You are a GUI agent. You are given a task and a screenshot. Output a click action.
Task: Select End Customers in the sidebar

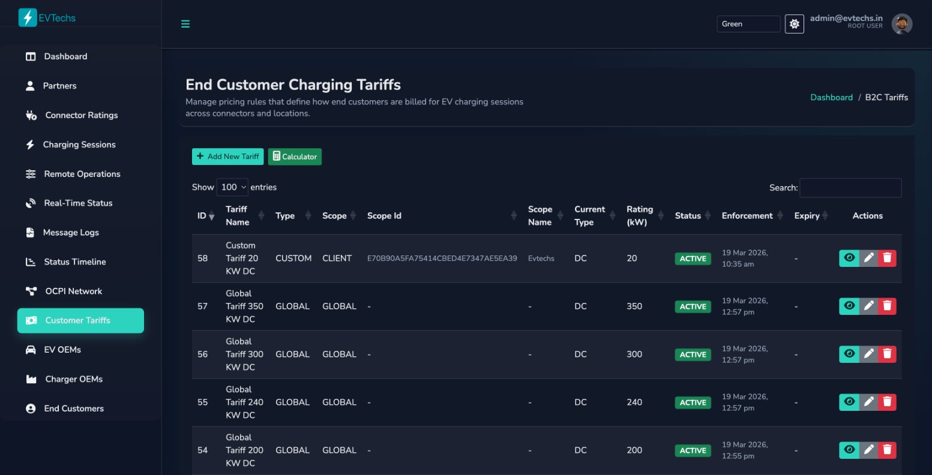tap(31, 408)
